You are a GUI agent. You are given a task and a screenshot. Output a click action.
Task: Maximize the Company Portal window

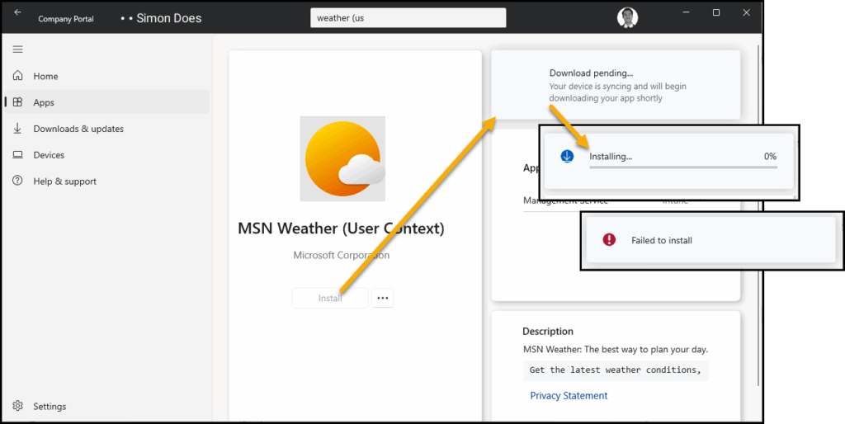coord(715,12)
